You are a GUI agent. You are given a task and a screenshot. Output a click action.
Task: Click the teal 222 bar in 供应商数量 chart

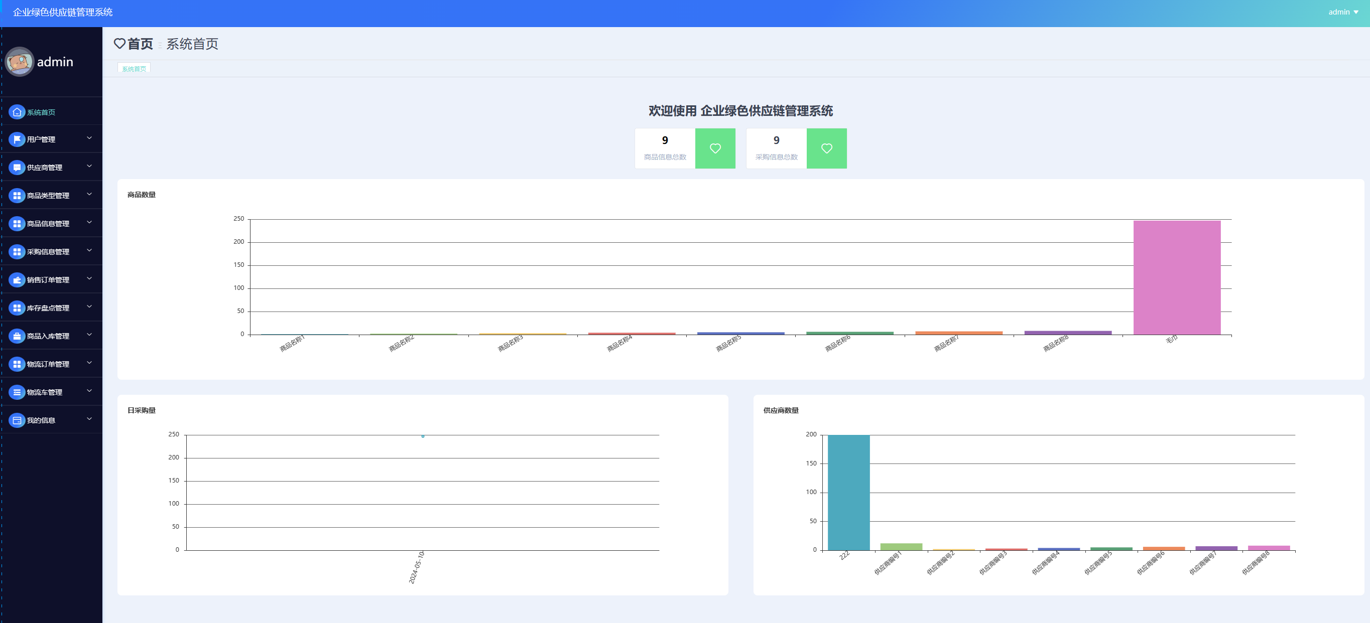848,492
